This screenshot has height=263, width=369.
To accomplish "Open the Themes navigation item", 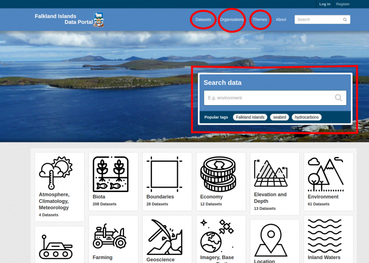I will pos(260,20).
